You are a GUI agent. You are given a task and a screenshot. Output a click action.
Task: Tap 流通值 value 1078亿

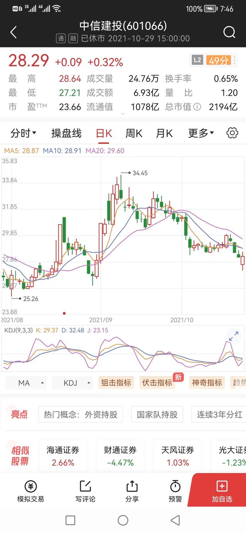click(145, 107)
